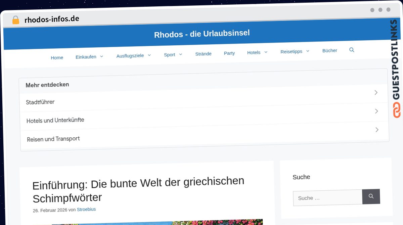Open the Reisen und Transport link
The width and height of the screenshot is (403, 225).
53,139
